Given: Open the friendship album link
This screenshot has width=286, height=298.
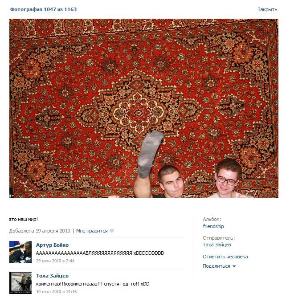Looking at the screenshot, I should pyautogui.click(x=213, y=226).
